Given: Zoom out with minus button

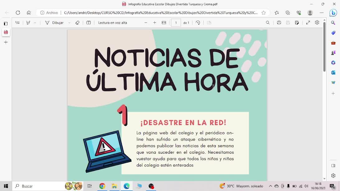Looking at the screenshot, I should (x=146, y=22).
